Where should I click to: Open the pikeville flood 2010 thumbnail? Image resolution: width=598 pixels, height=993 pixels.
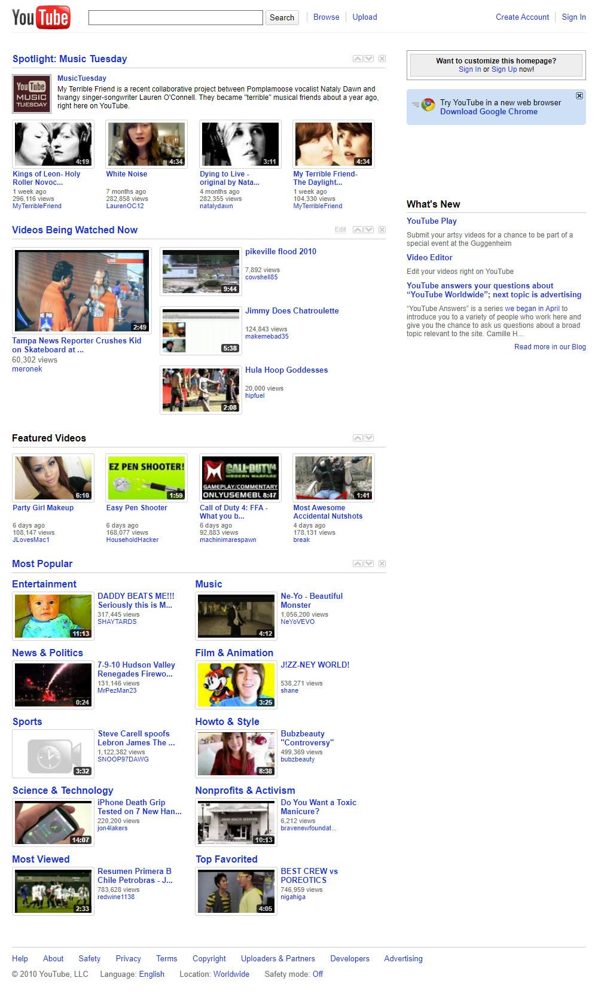point(201,272)
